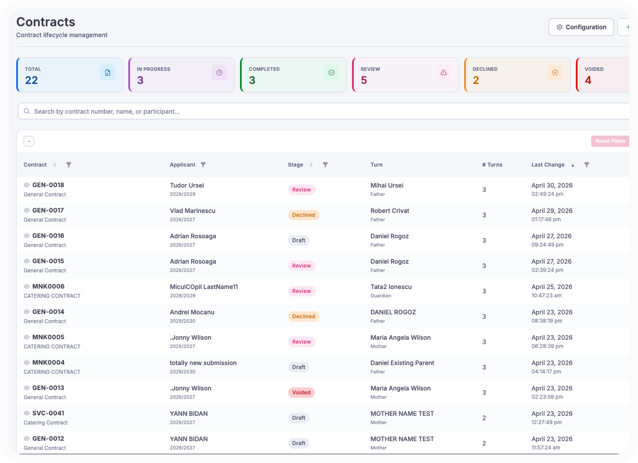This screenshot has width=638, height=463.
Task: Click the checkmark icon in Completed card
Action: pos(331,73)
